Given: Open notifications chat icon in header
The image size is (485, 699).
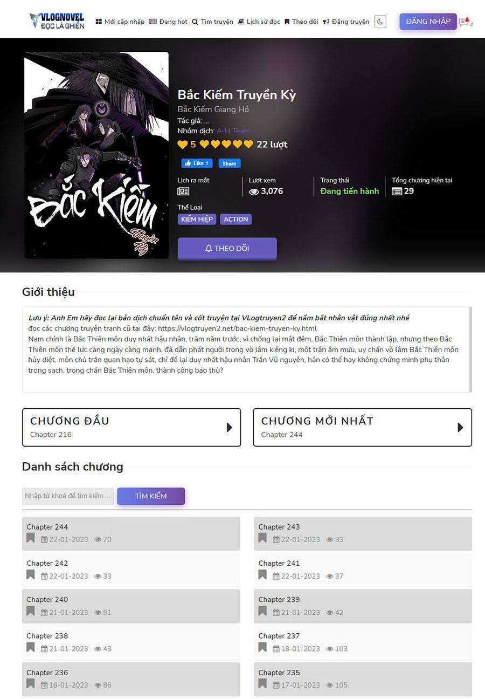Looking at the screenshot, I should coord(465,22).
